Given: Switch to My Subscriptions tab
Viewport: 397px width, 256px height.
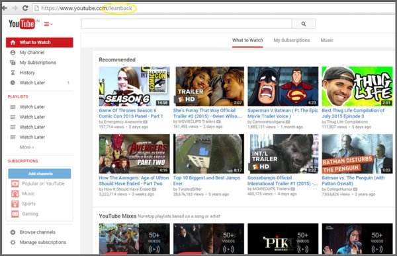Looking at the screenshot, I should point(292,40).
